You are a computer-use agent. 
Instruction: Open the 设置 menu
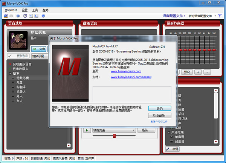24,10
